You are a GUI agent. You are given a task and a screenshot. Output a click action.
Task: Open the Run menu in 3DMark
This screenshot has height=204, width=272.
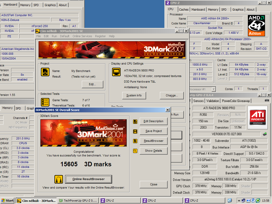pyautogui.click(x=54, y=36)
